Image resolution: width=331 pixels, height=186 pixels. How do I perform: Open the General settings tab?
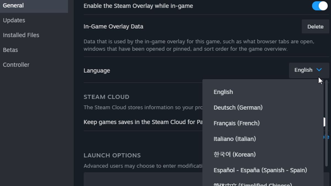click(x=13, y=6)
